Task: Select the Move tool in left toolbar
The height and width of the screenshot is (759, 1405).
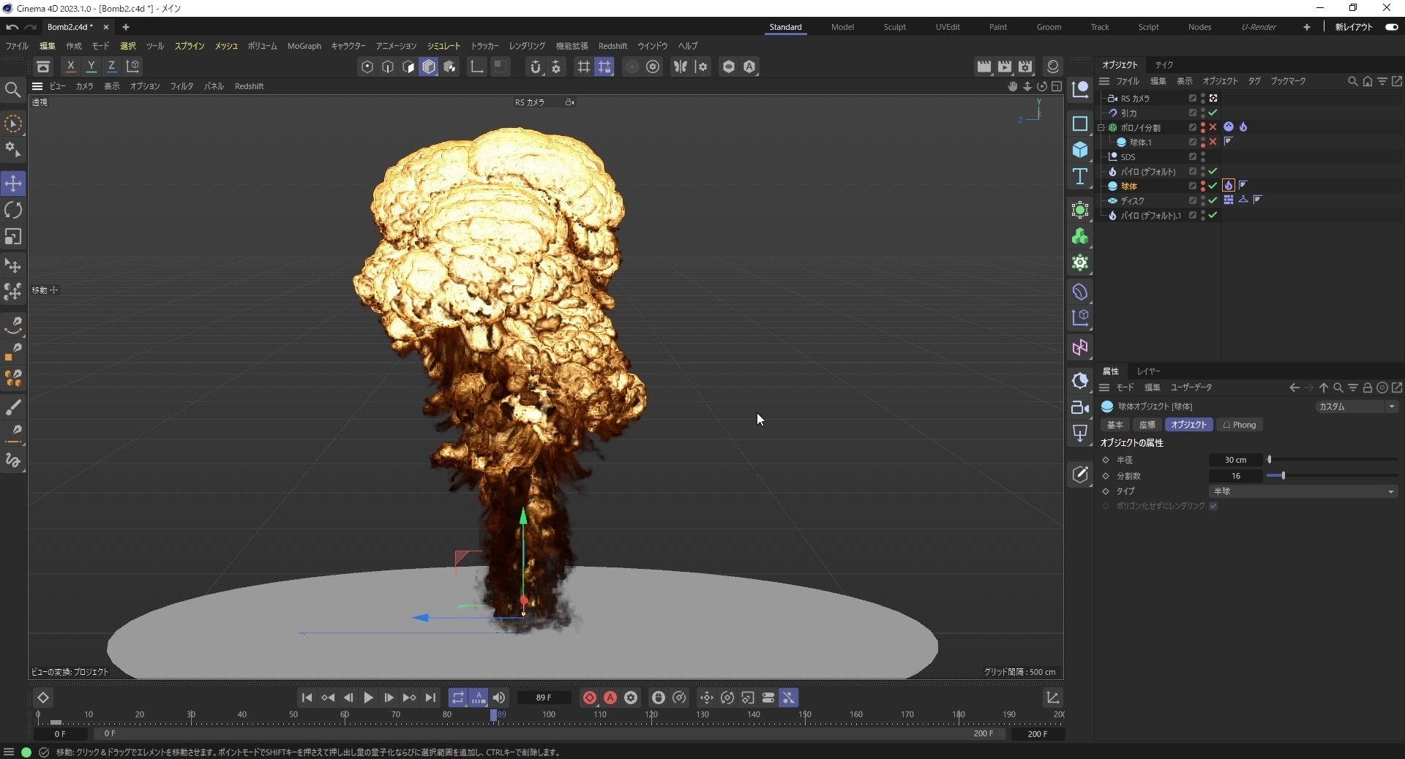Action: [13, 183]
